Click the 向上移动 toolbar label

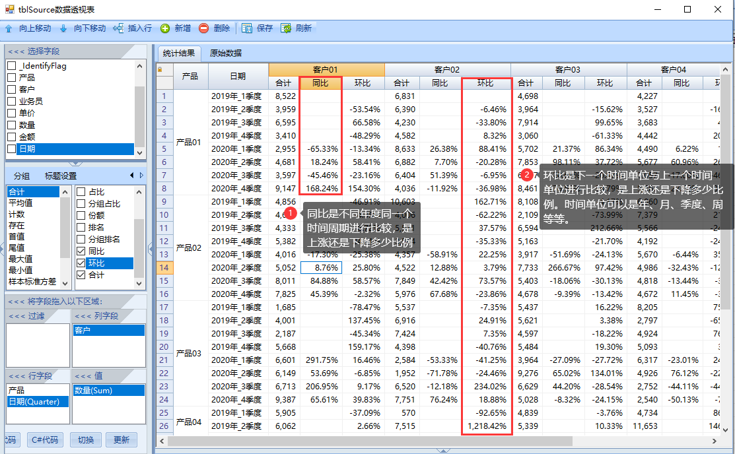point(35,28)
